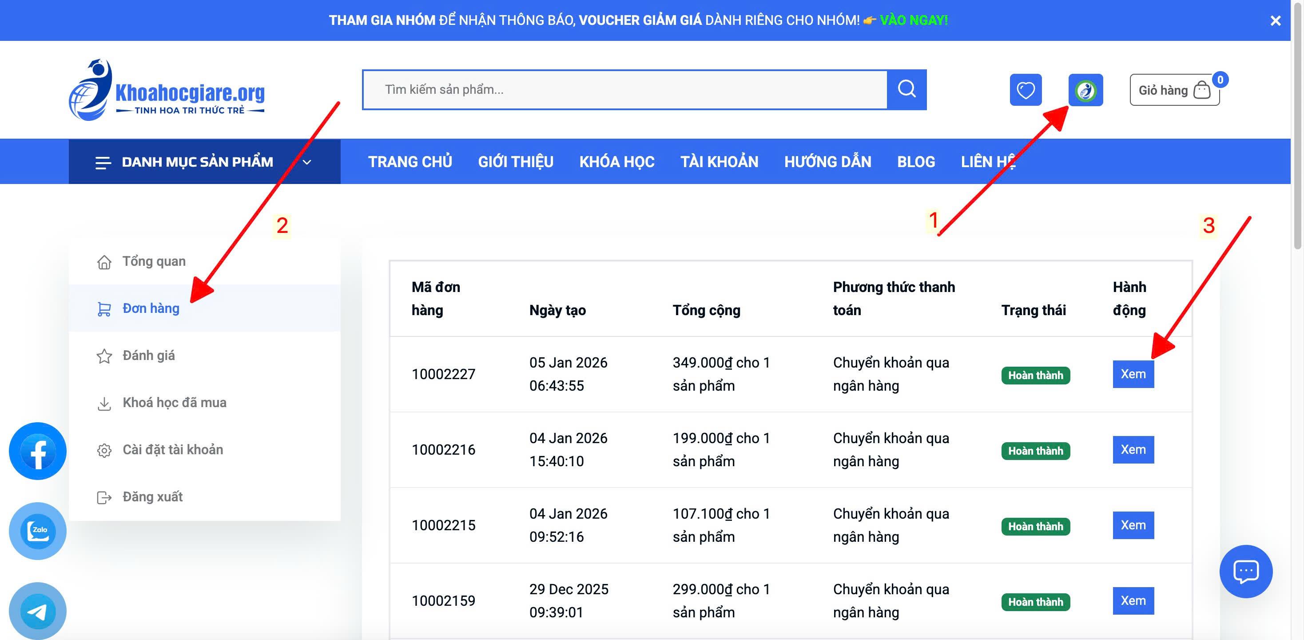Viewport: 1304px width, 640px height.
Task: Focus the Tìm kiếm sản phẩm search field
Action: (x=625, y=90)
